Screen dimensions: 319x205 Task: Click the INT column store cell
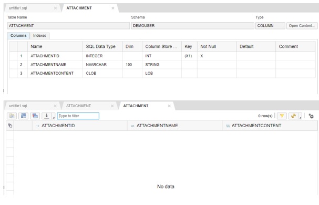pos(162,56)
